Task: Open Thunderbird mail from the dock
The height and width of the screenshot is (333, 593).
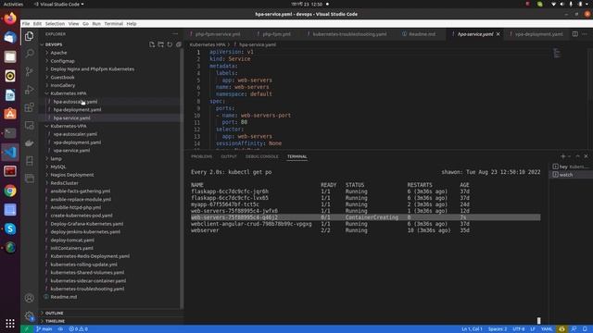Action: 10,37
